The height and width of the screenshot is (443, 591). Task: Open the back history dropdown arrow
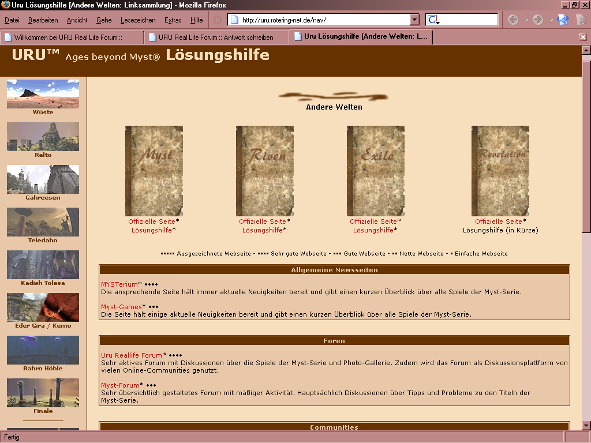(526, 20)
